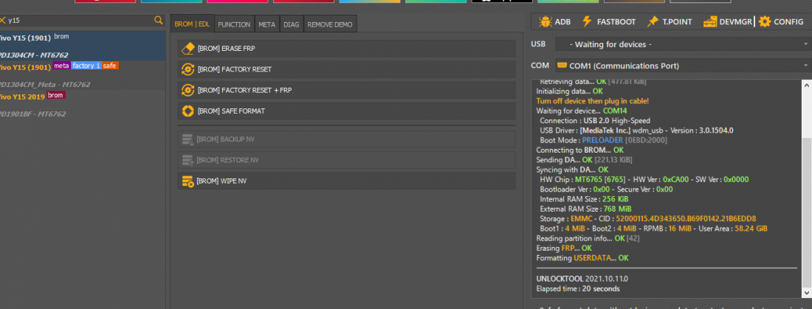Open the REMOVE DEMO tab
The width and height of the screenshot is (812, 309).
point(330,24)
